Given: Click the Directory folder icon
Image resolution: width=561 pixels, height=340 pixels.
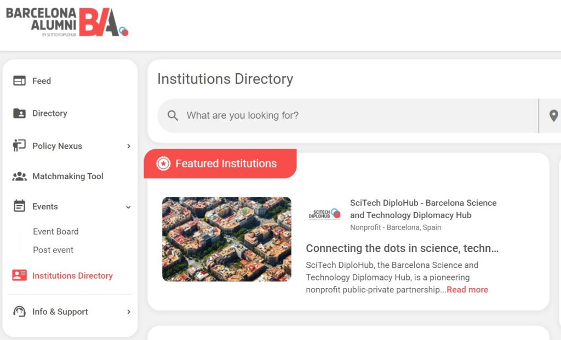Looking at the screenshot, I should coord(19,113).
